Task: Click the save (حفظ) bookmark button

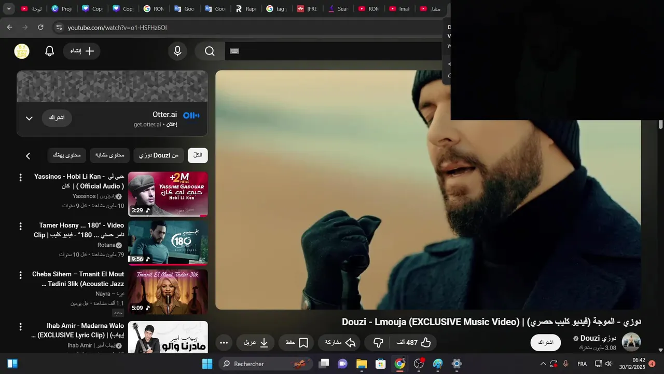Action: tap(297, 342)
